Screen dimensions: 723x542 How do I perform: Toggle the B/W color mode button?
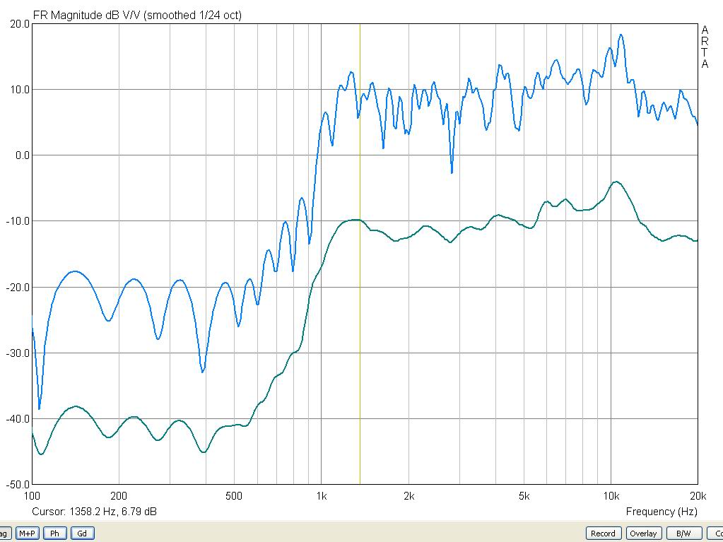683,534
